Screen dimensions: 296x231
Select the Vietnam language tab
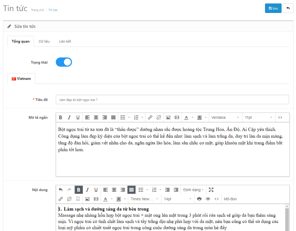(21, 79)
